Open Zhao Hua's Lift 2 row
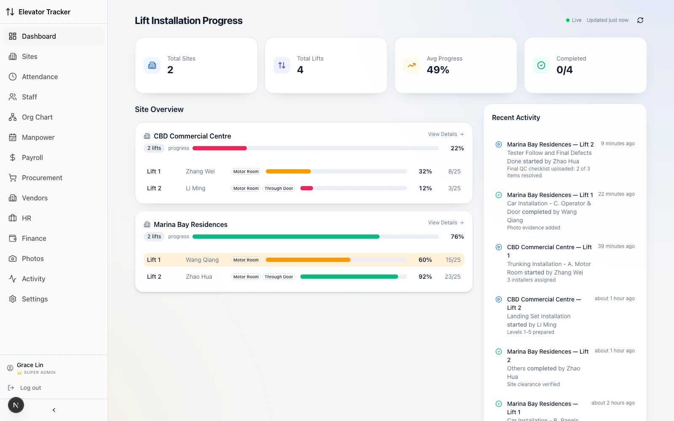Image resolution: width=674 pixels, height=421 pixels. [x=304, y=277]
